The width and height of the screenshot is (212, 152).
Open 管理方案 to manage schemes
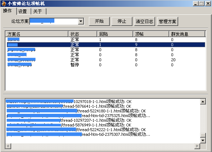[x=167, y=21]
